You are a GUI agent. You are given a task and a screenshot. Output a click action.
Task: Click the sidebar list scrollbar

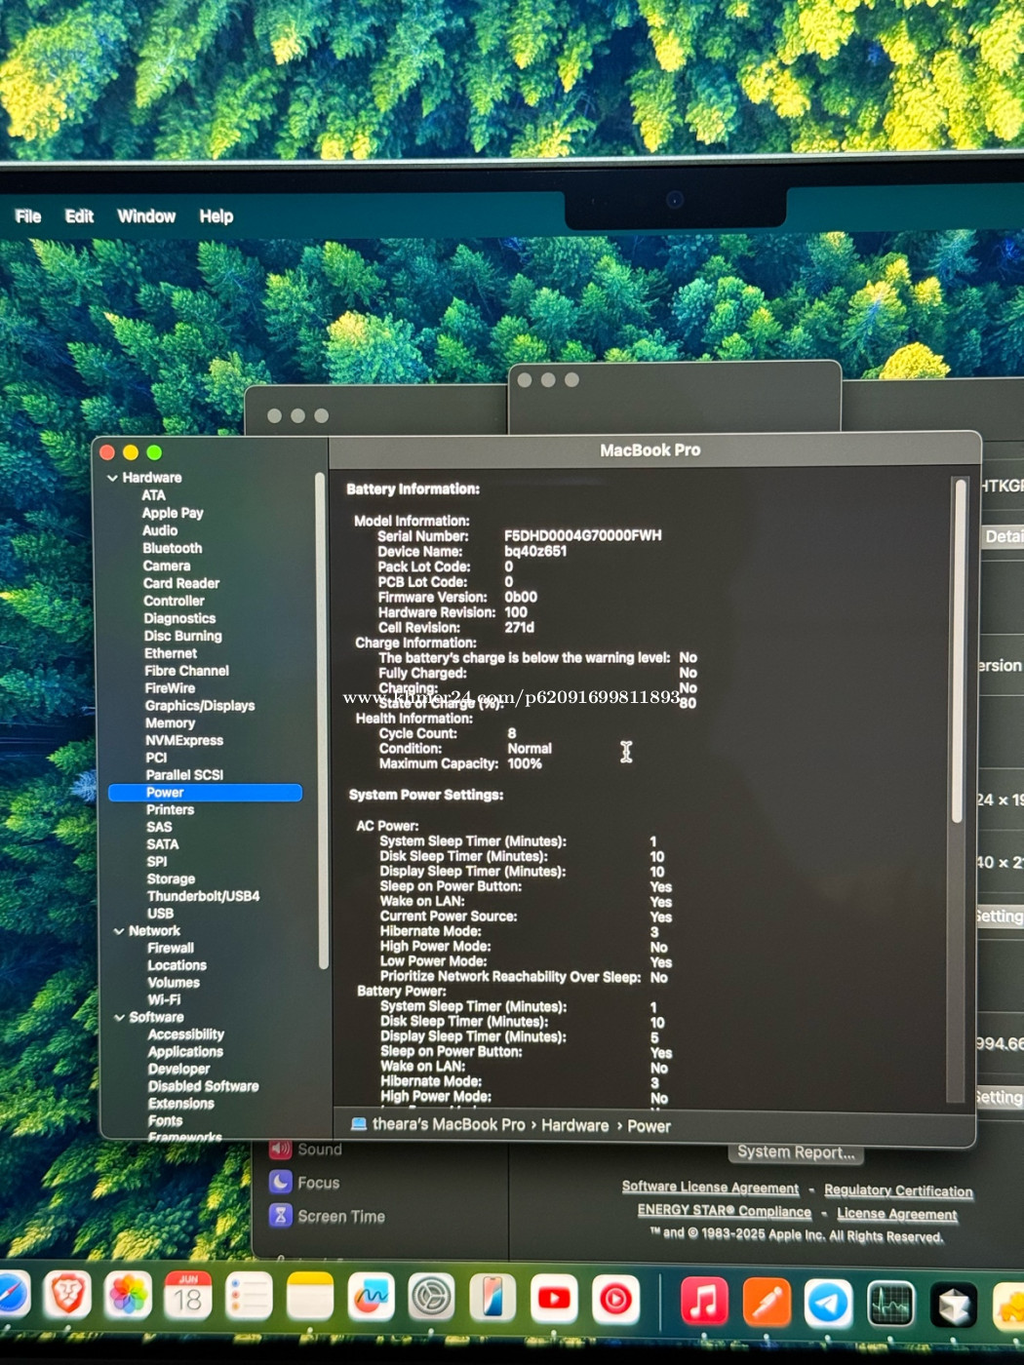click(321, 721)
